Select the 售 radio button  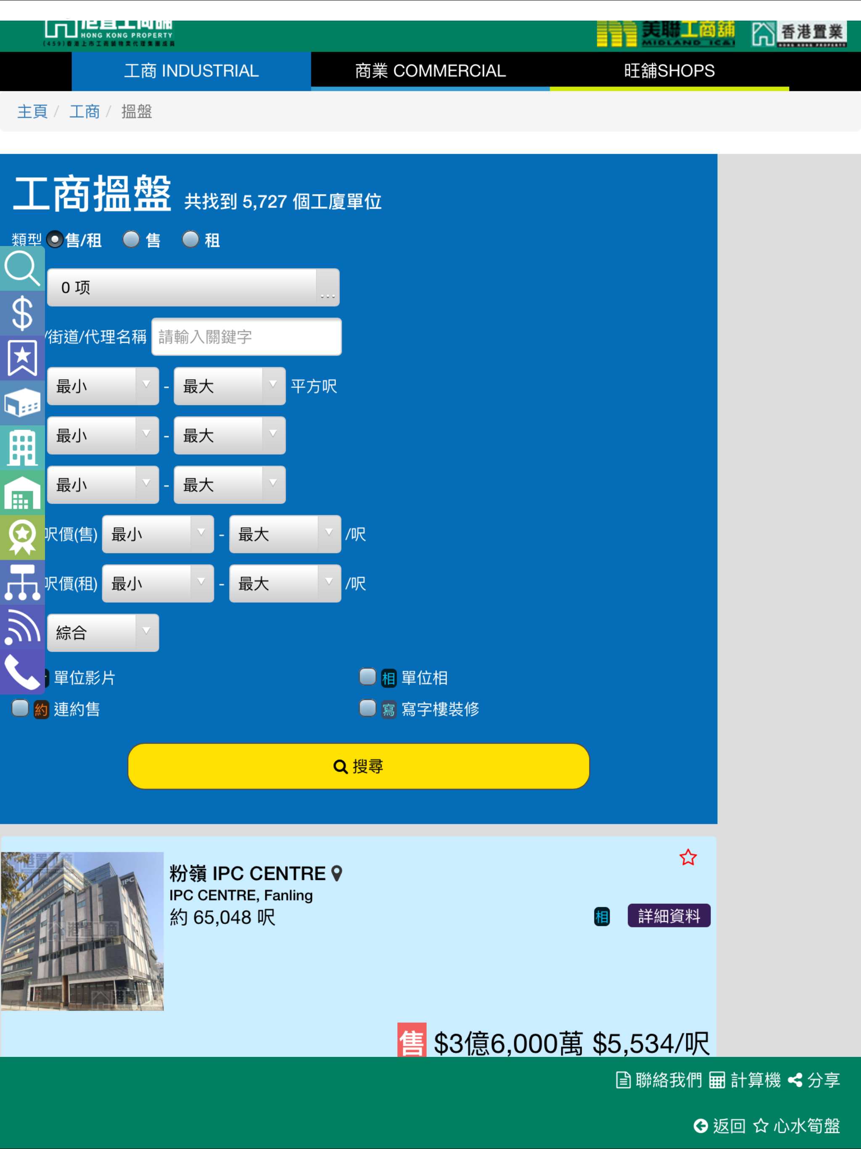pyautogui.click(x=131, y=239)
